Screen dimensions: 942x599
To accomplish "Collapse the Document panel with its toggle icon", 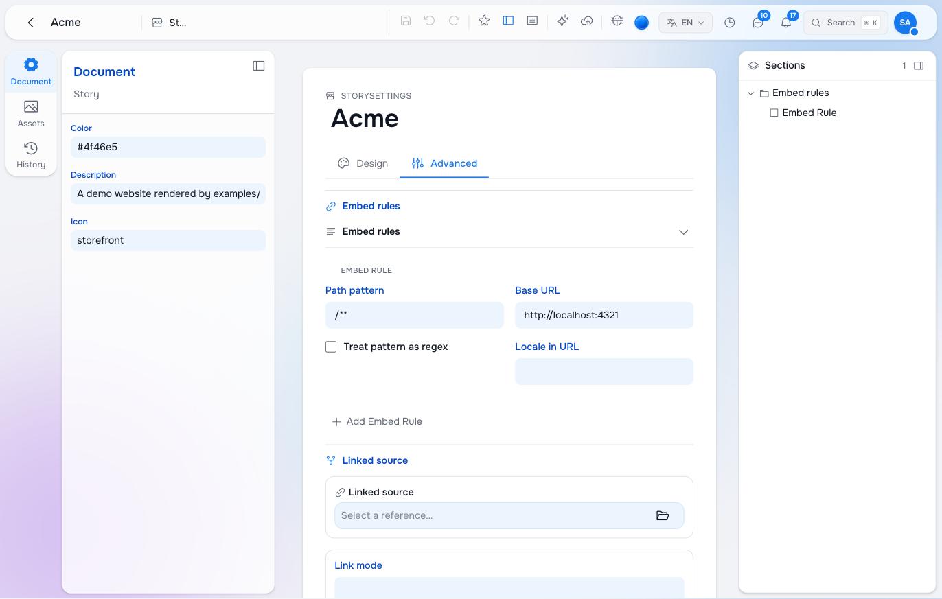I will (259, 66).
